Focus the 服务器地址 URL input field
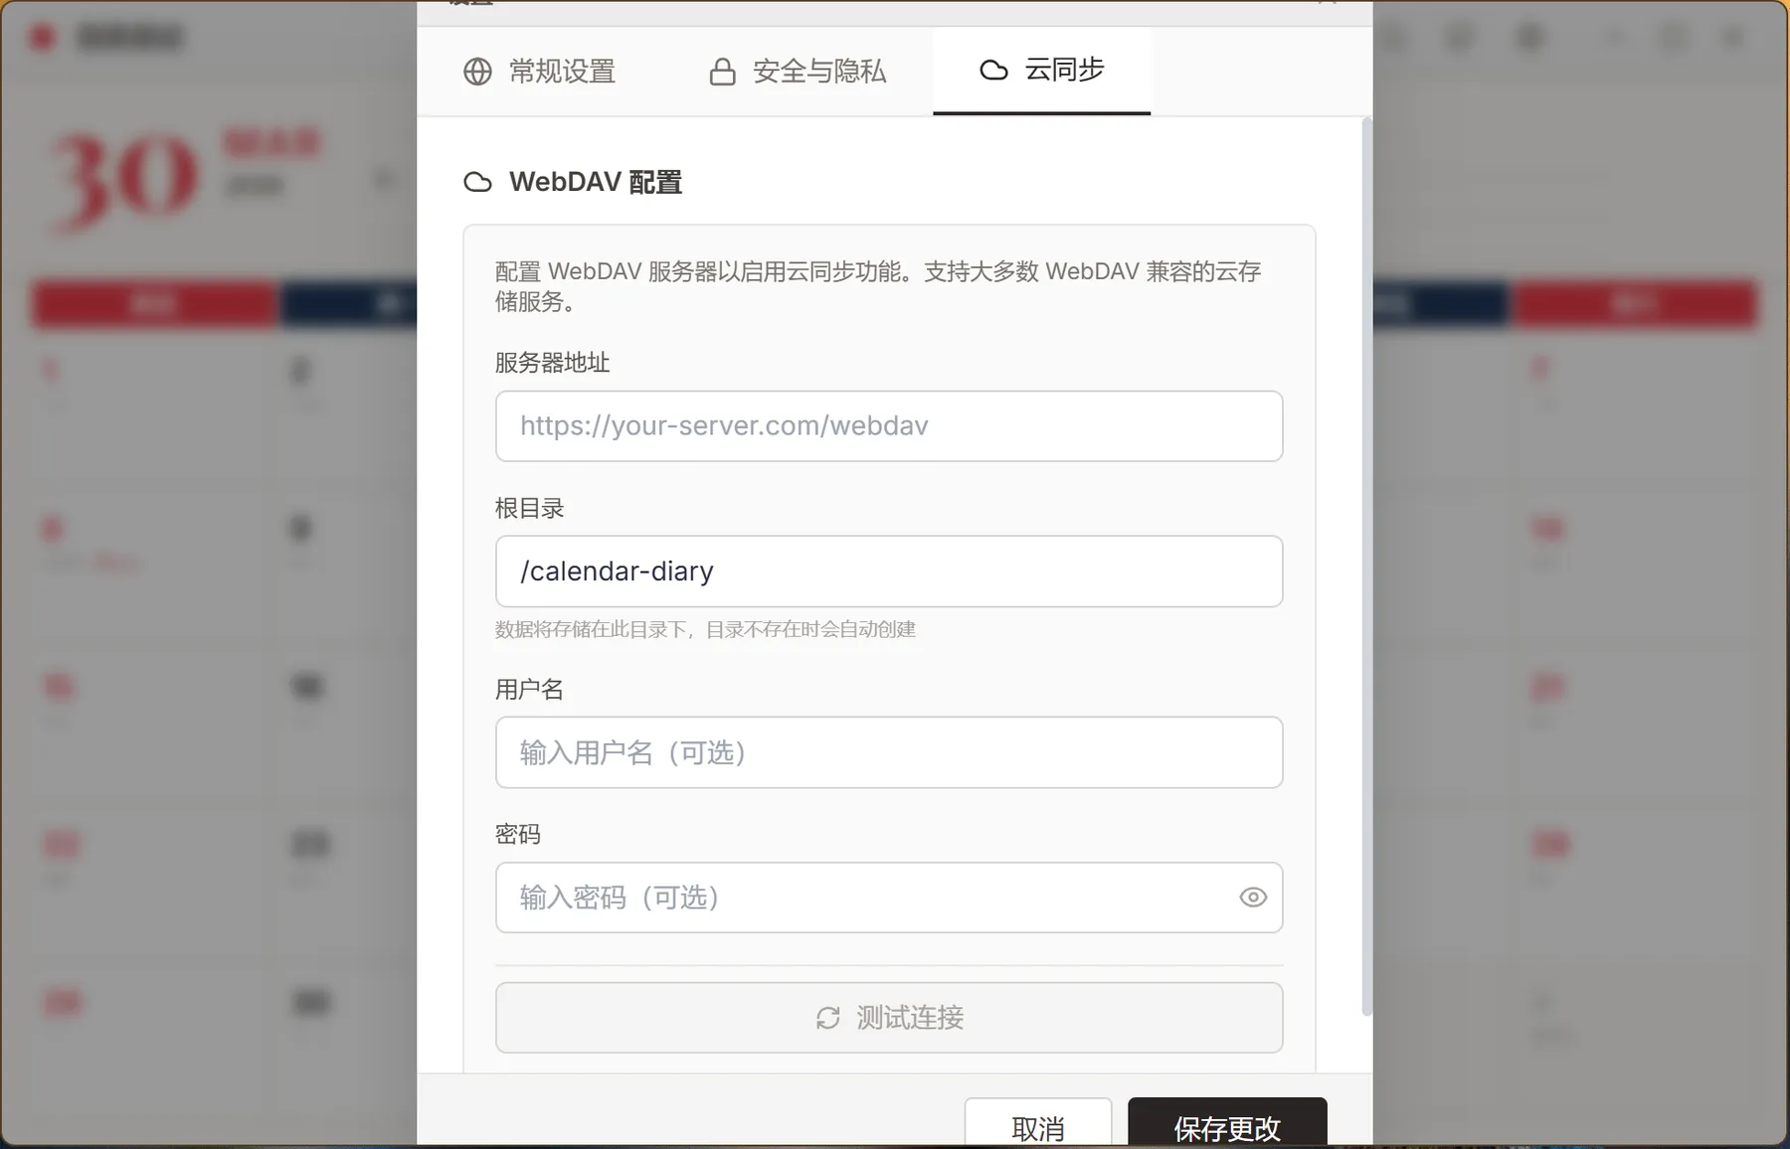The image size is (1790, 1149). click(889, 426)
